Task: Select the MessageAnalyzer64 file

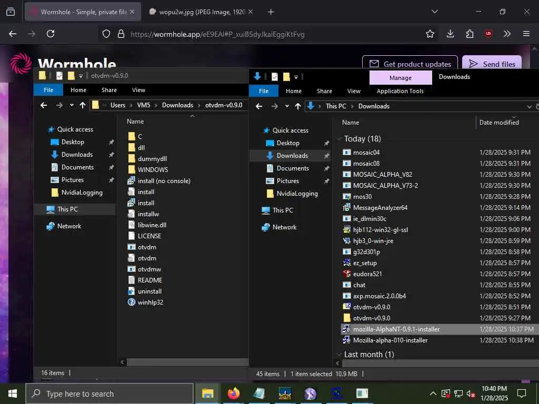Action: 380,207
